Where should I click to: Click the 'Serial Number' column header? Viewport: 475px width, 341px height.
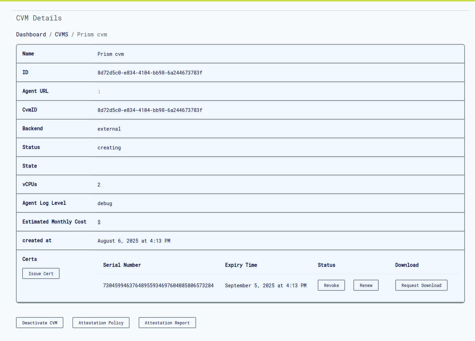pos(122,265)
